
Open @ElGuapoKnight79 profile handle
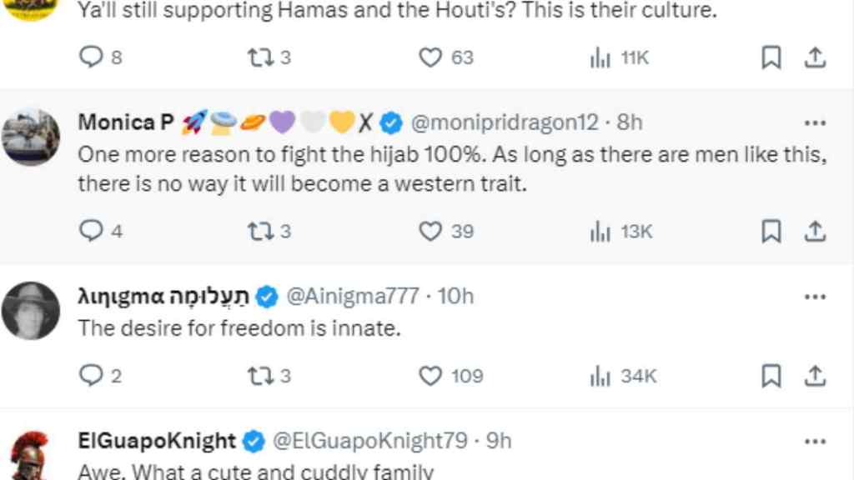coord(369,441)
